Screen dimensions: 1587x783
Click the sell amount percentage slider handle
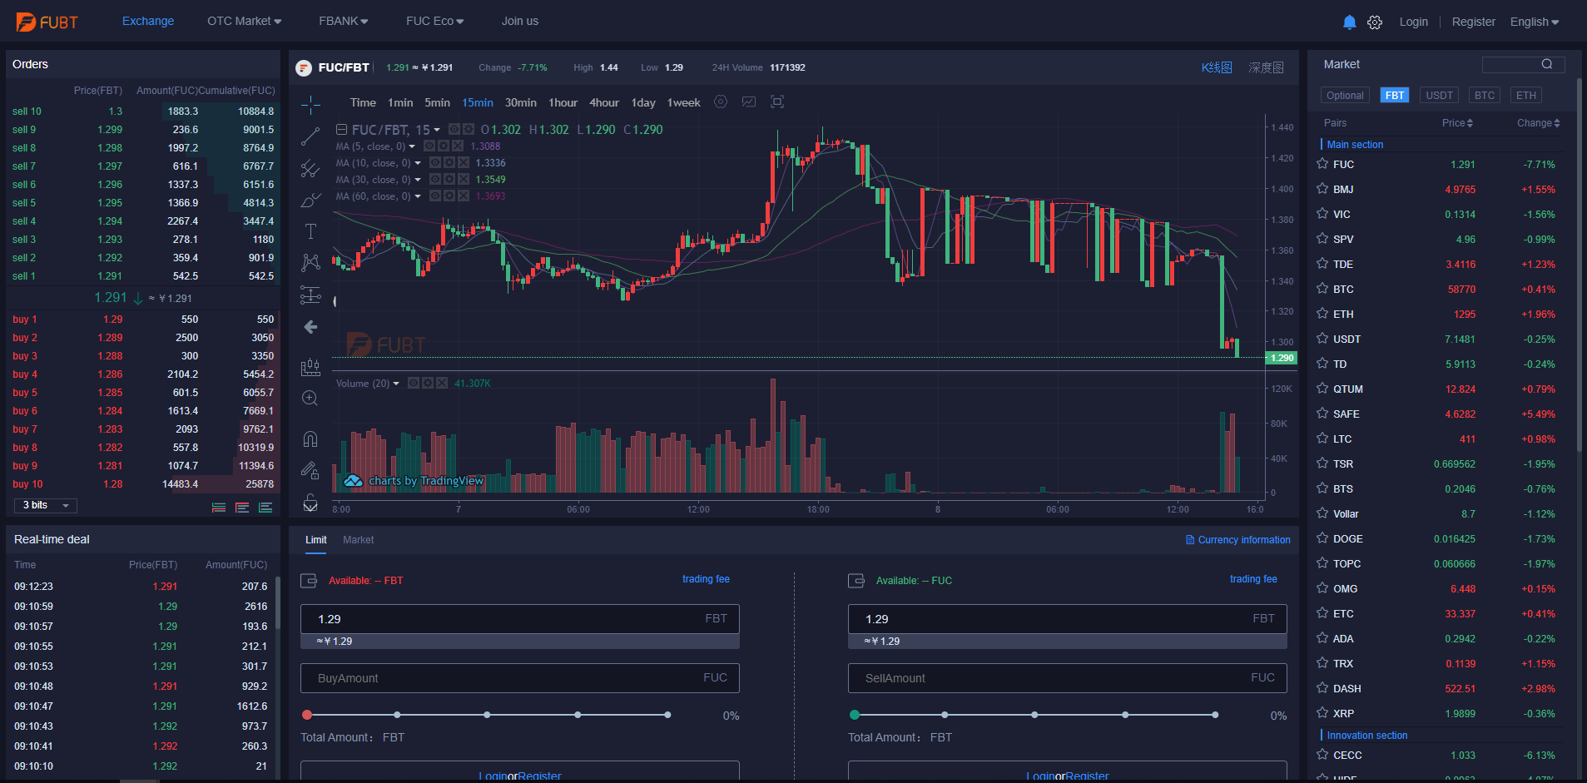[x=855, y=715]
